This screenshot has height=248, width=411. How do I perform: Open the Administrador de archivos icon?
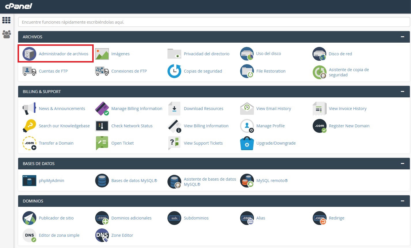click(x=29, y=54)
